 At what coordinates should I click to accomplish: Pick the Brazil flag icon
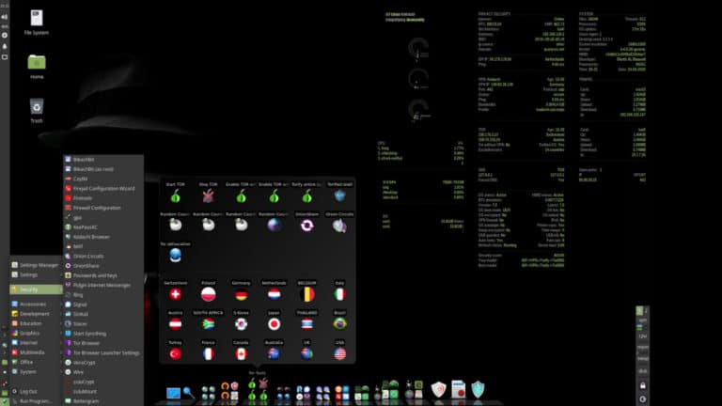tap(339, 323)
